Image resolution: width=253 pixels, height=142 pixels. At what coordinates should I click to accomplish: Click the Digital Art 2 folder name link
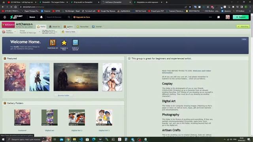pos(77,131)
